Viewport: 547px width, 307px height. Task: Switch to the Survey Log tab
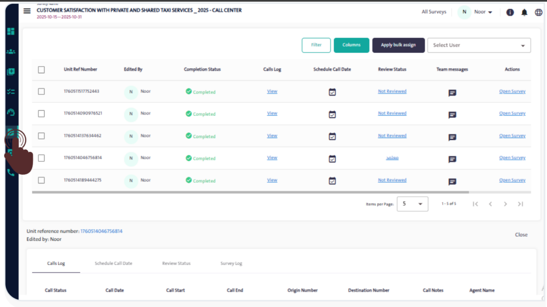coord(231,263)
